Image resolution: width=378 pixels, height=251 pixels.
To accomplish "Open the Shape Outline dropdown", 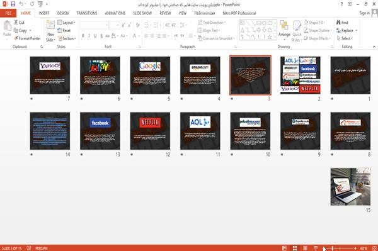I will click(318, 30).
